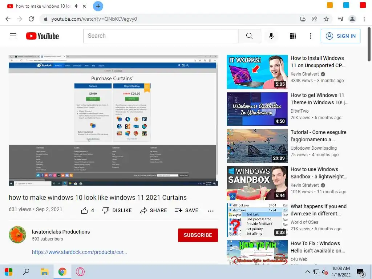Click DitynTwo channel name
This screenshot has width=372, height=279.
point(300,111)
